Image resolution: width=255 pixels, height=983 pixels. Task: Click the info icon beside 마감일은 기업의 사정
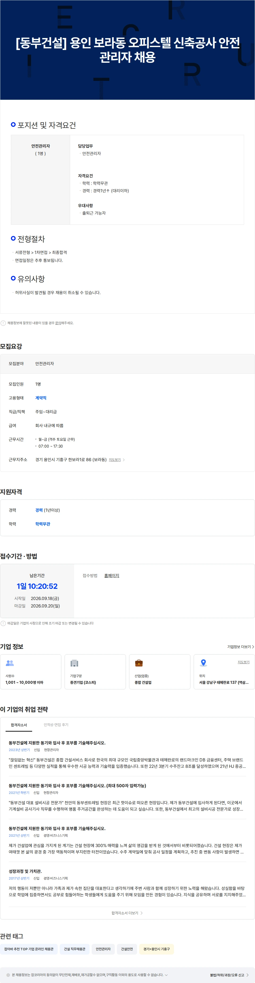click(3, 623)
